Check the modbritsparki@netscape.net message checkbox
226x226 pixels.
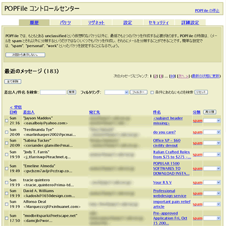pos(7,218)
